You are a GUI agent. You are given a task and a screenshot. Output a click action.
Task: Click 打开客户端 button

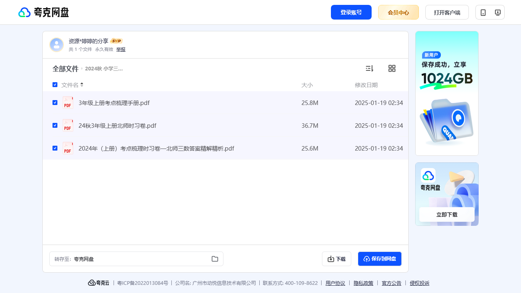coord(447,12)
